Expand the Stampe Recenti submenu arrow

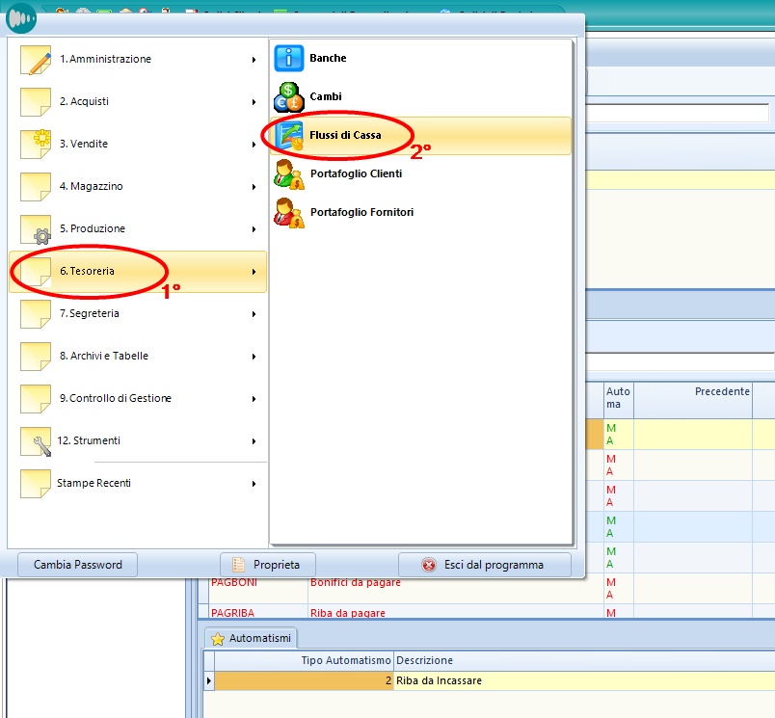click(x=254, y=484)
